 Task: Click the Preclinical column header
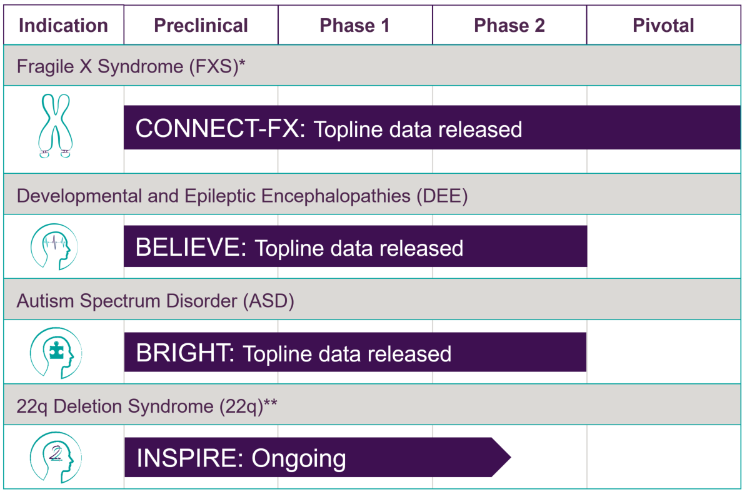click(201, 25)
